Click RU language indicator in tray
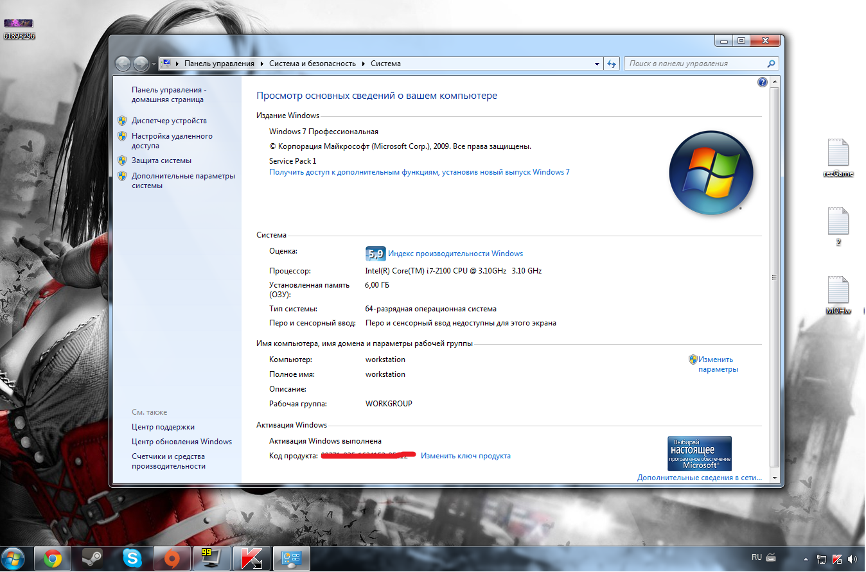The image size is (866, 572). 757,557
